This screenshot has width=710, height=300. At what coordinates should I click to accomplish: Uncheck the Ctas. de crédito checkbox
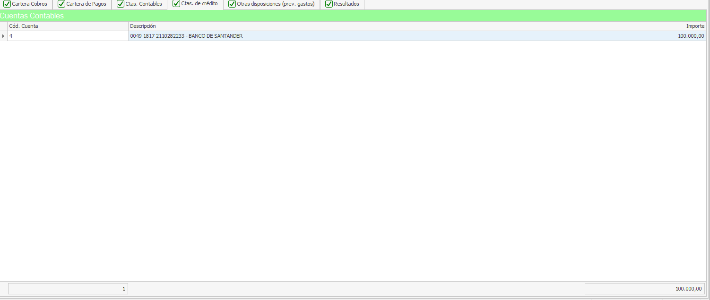[176, 3]
